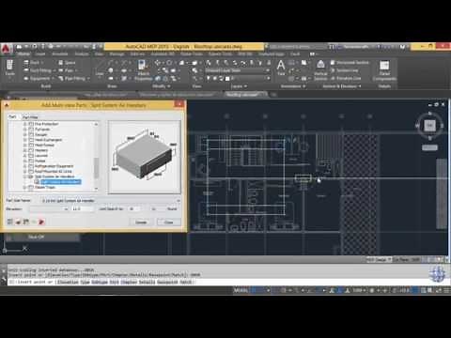Click the MODEL button in the status bar
This screenshot has width=451, height=338.
(x=241, y=291)
